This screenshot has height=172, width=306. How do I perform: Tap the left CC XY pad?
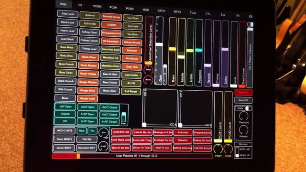tap(160, 108)
